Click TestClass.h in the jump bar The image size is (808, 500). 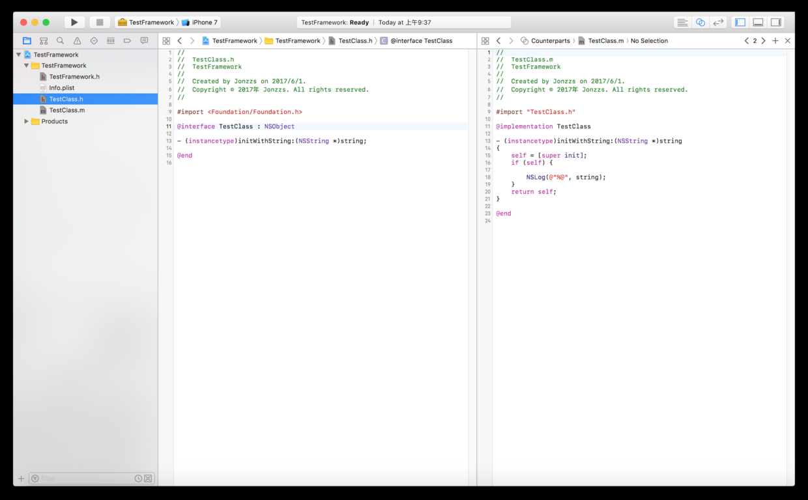tap(355, 41)
